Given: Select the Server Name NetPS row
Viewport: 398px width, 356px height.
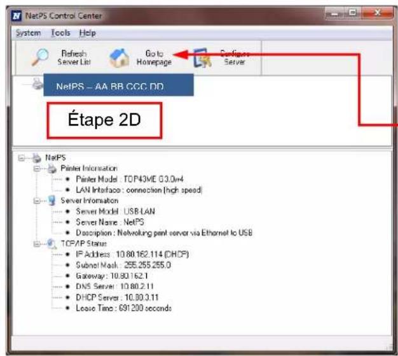Looking at the screenshot, I should pyautogui.click(x=110, y=222).
